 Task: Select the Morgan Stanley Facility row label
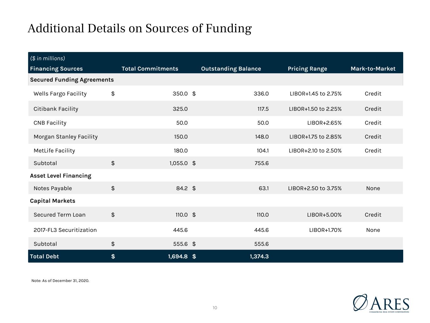(x=66, y=137)
